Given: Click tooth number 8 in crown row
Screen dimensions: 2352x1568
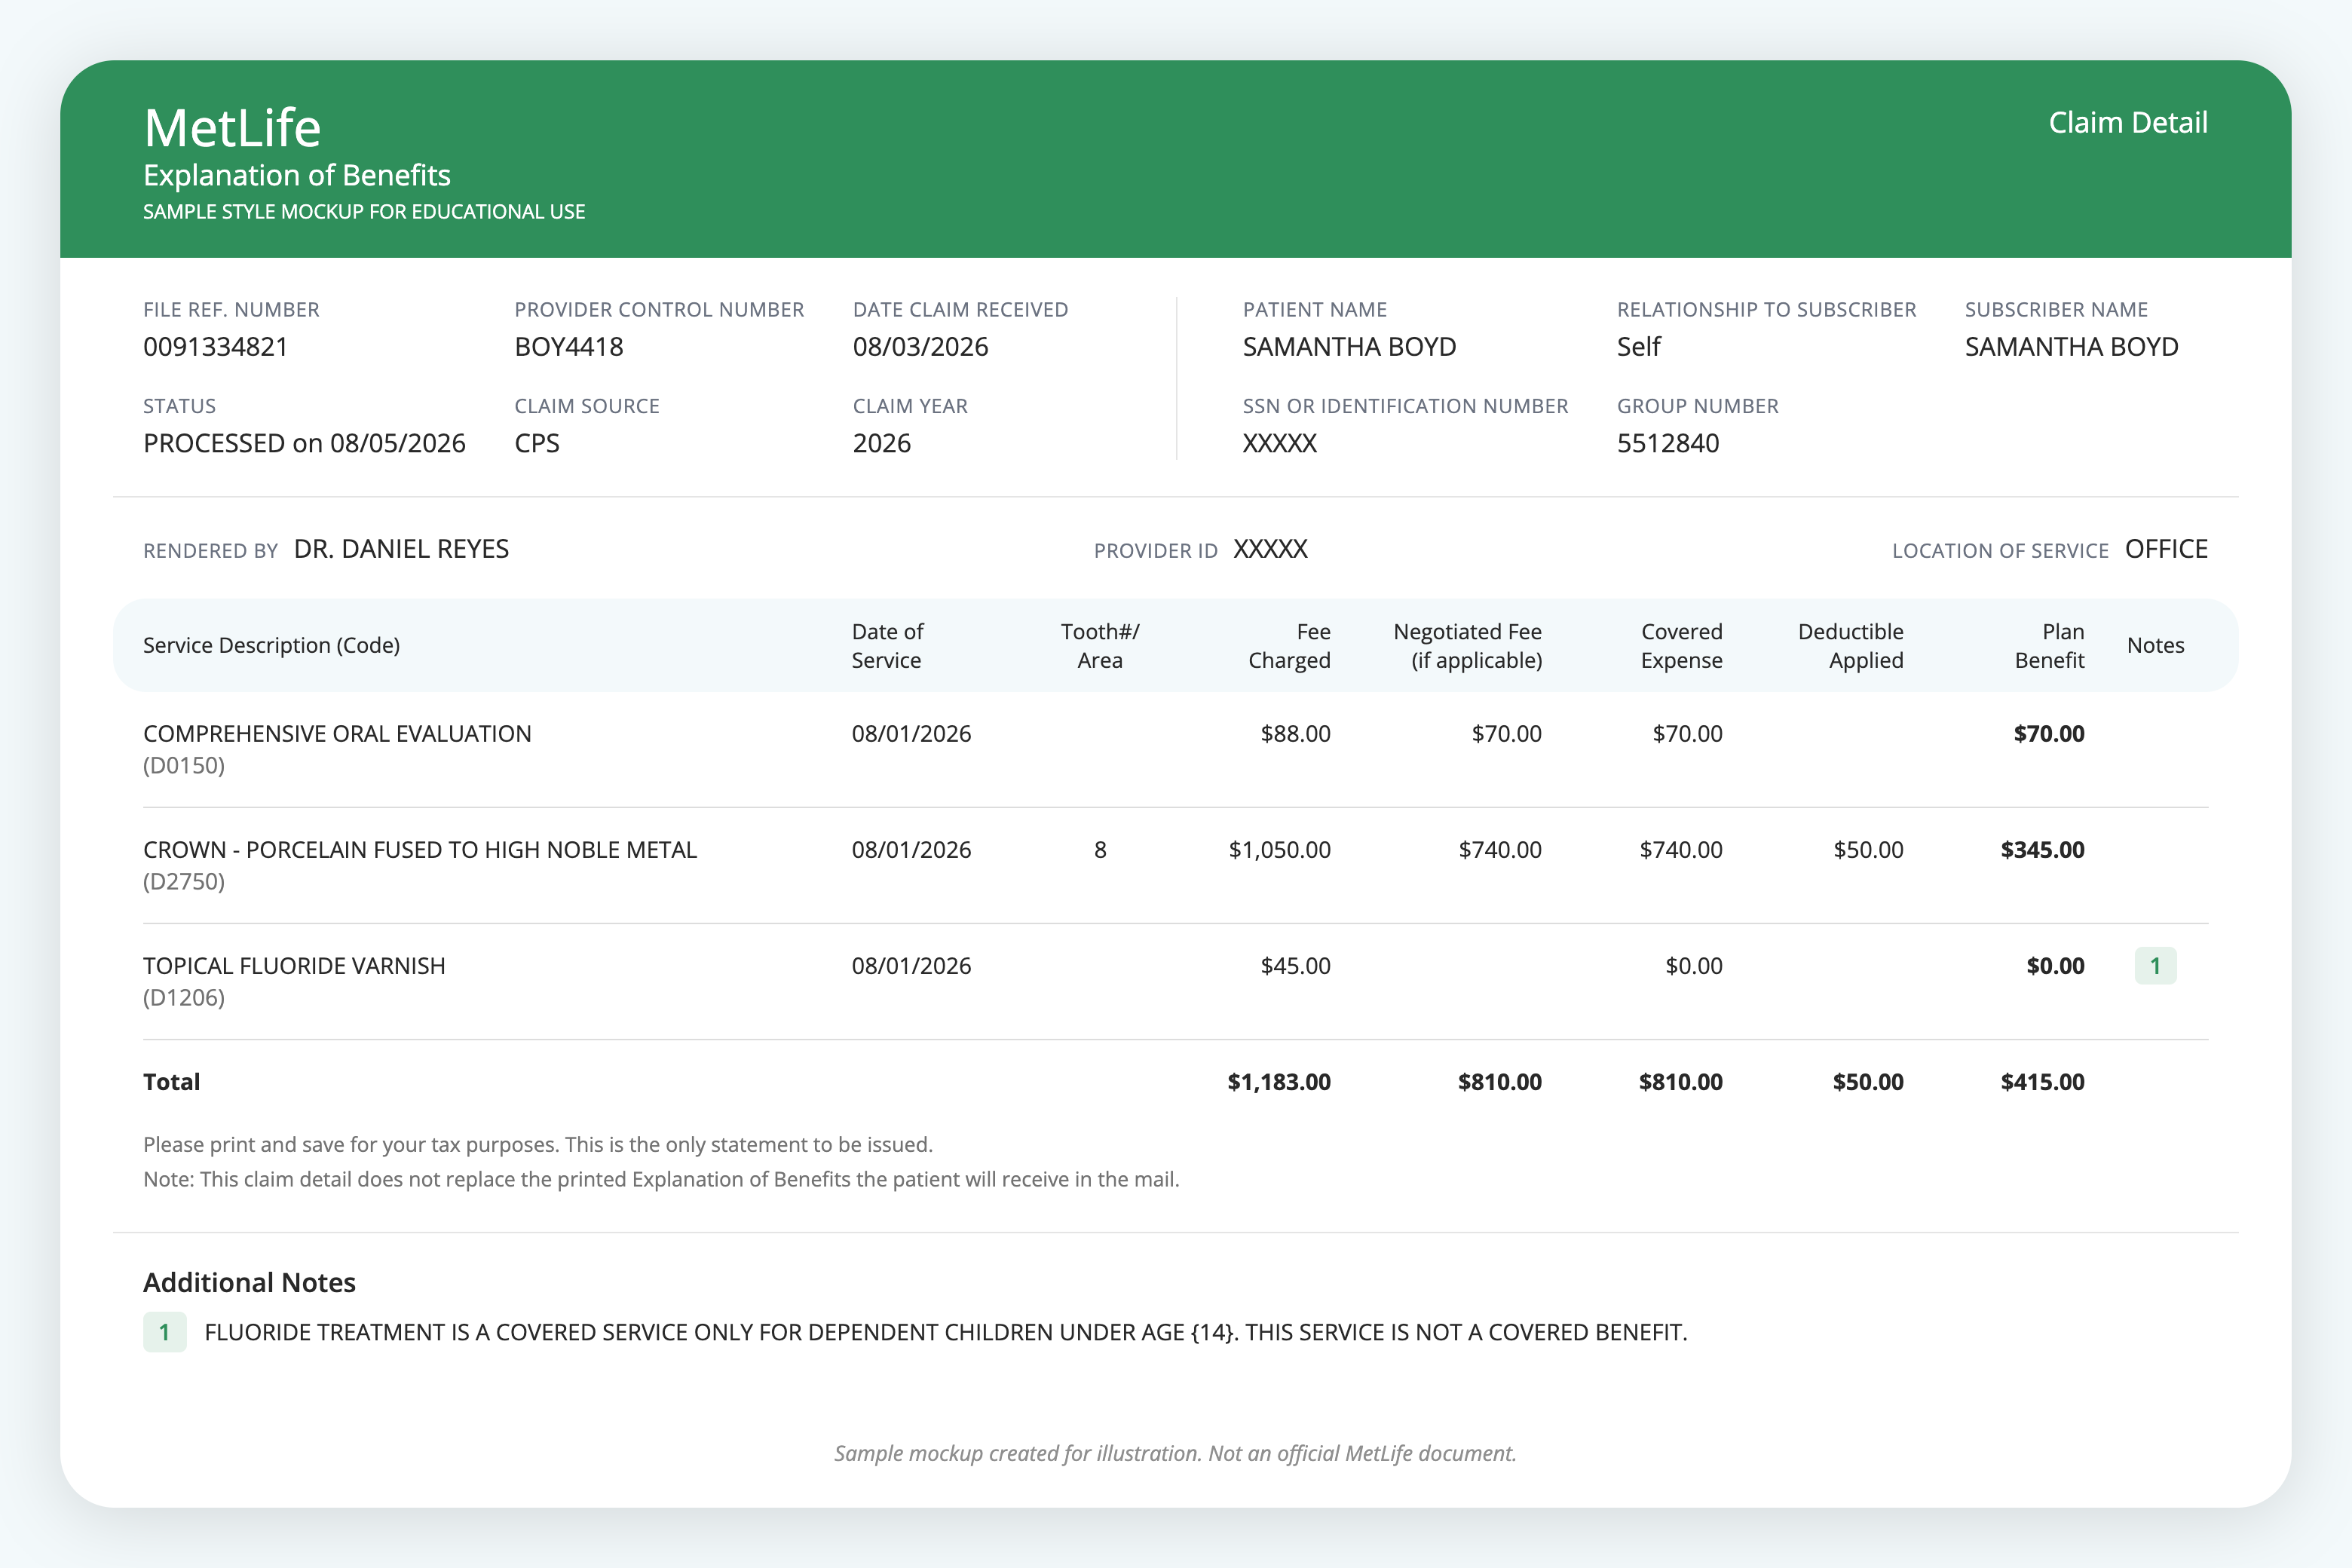Looking at the screenshot, I should point(1100,849).
